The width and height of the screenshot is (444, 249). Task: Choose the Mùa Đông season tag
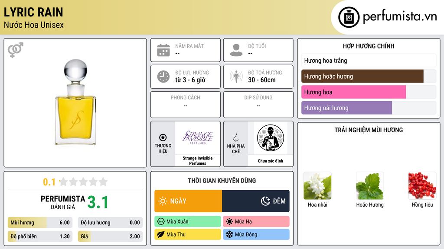pos(256,235)
